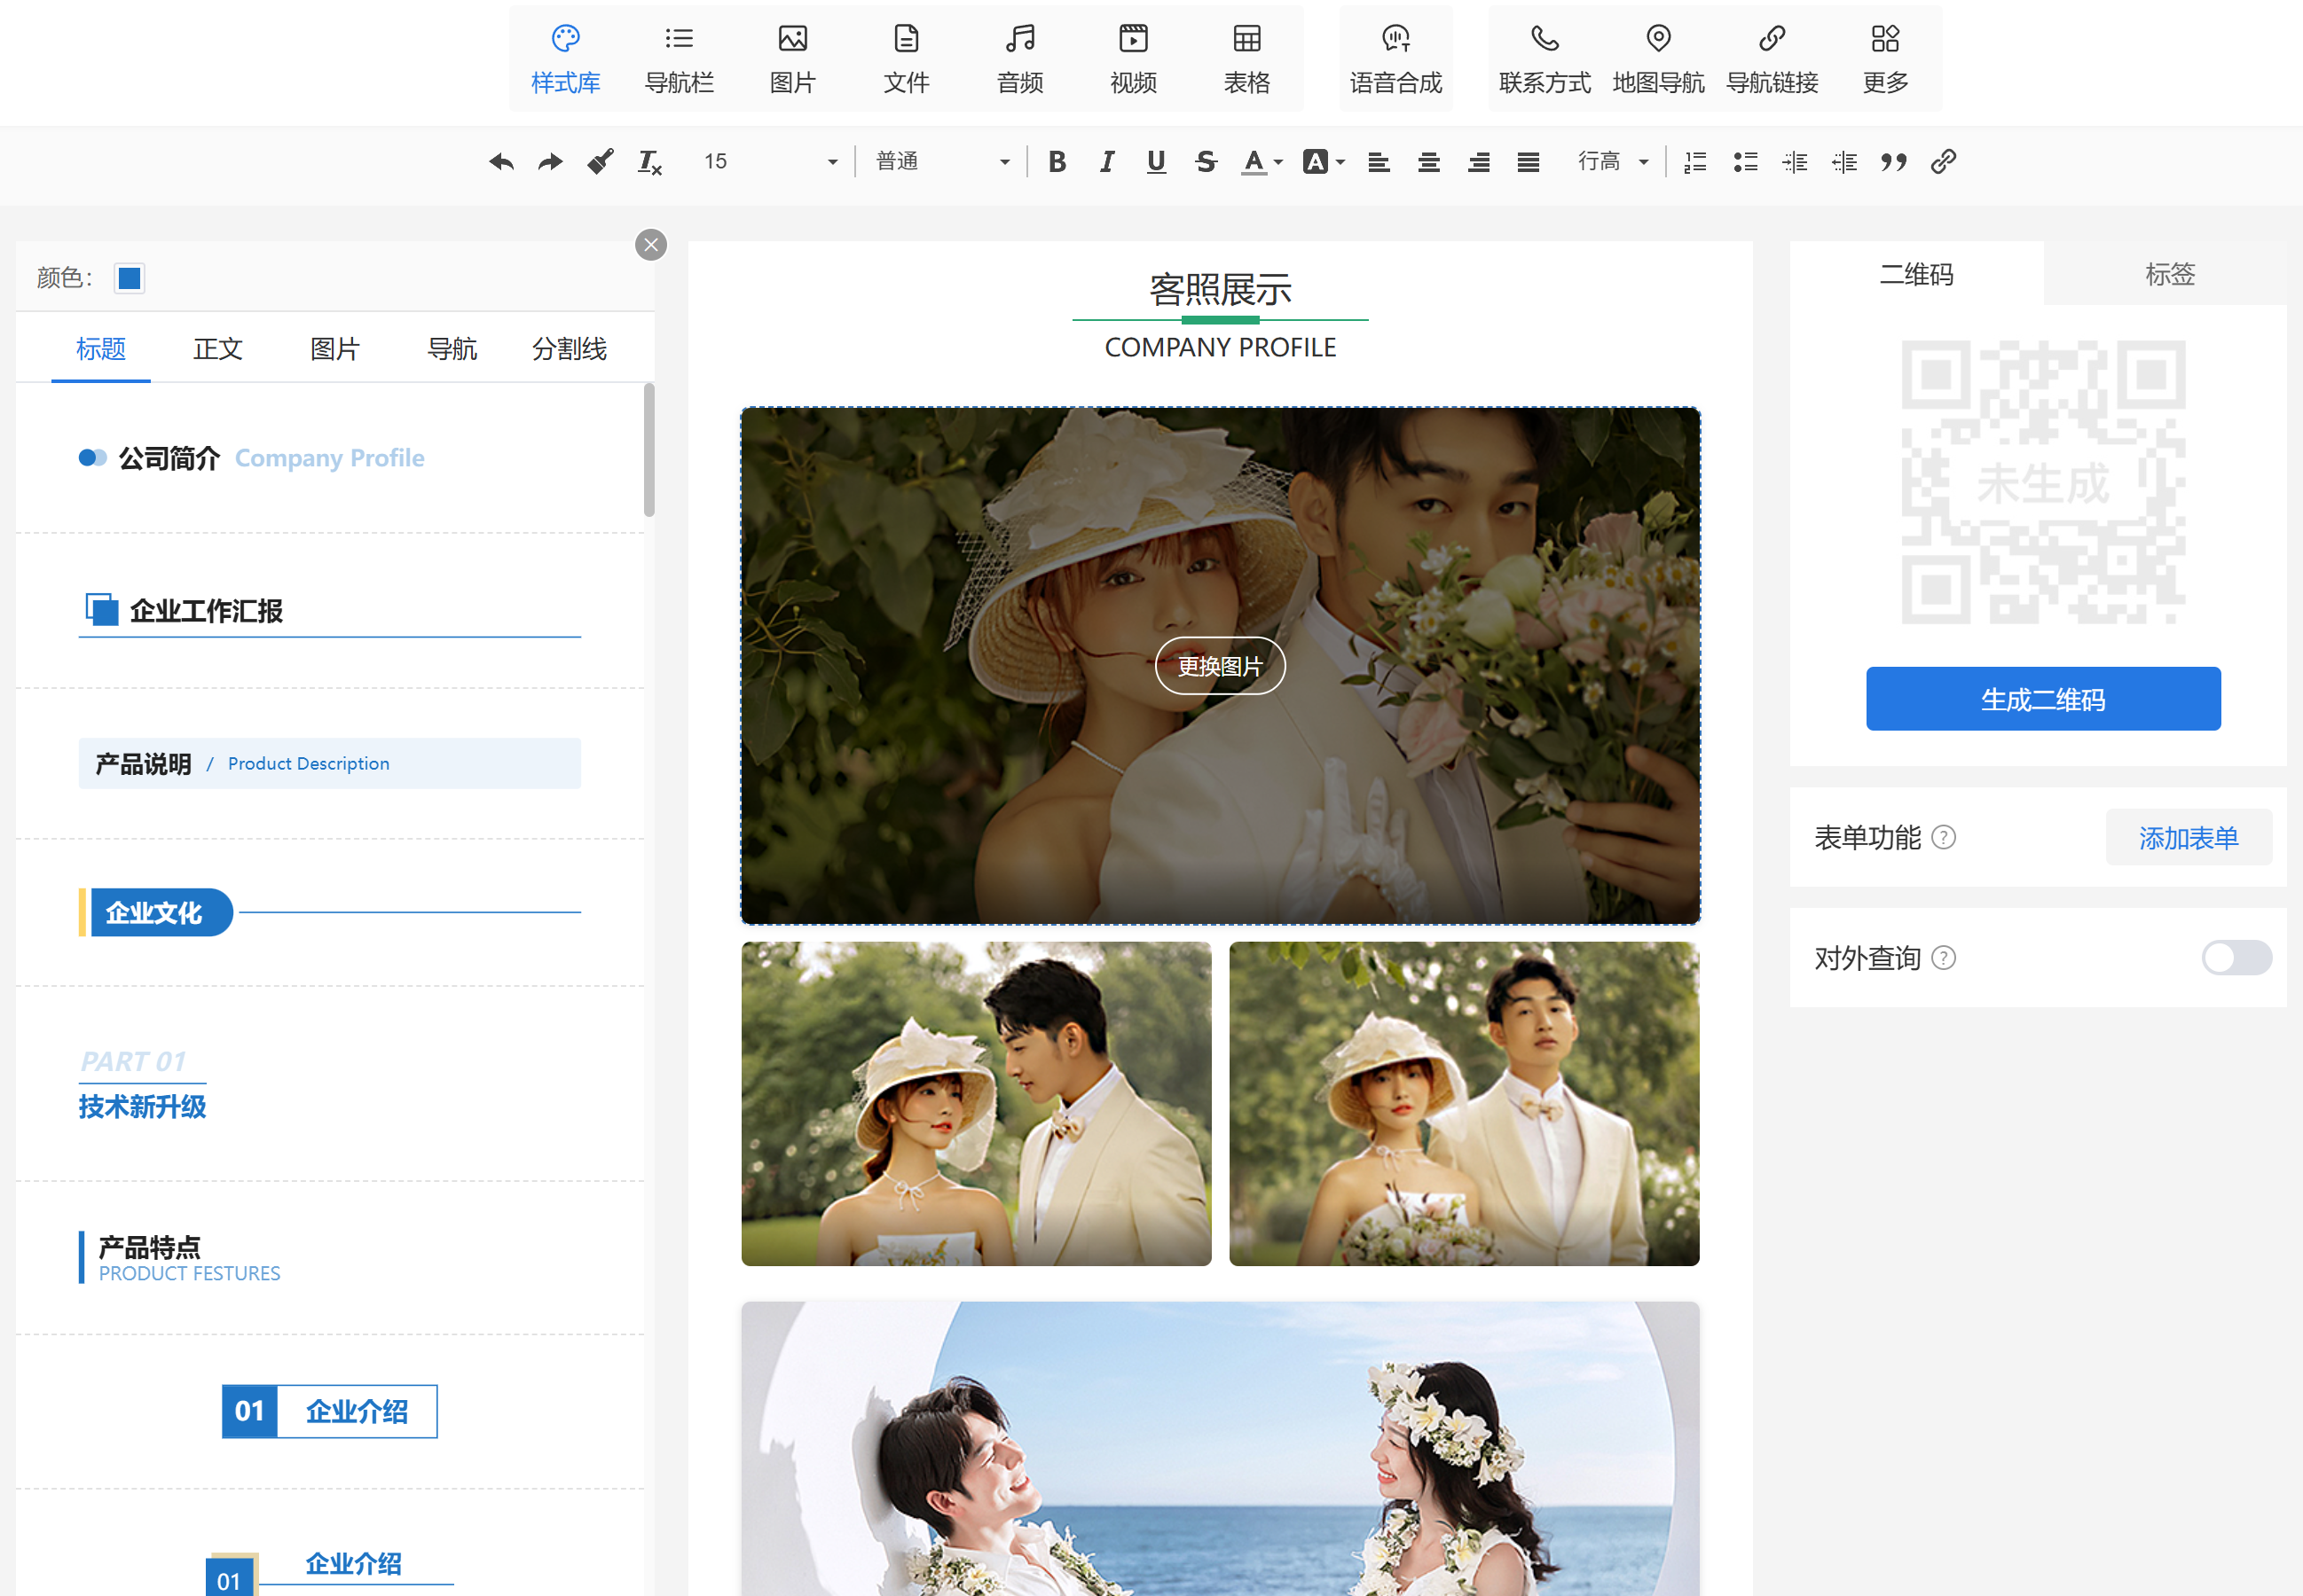
Task: Insert 视频 video
Action: [1134, 59]
